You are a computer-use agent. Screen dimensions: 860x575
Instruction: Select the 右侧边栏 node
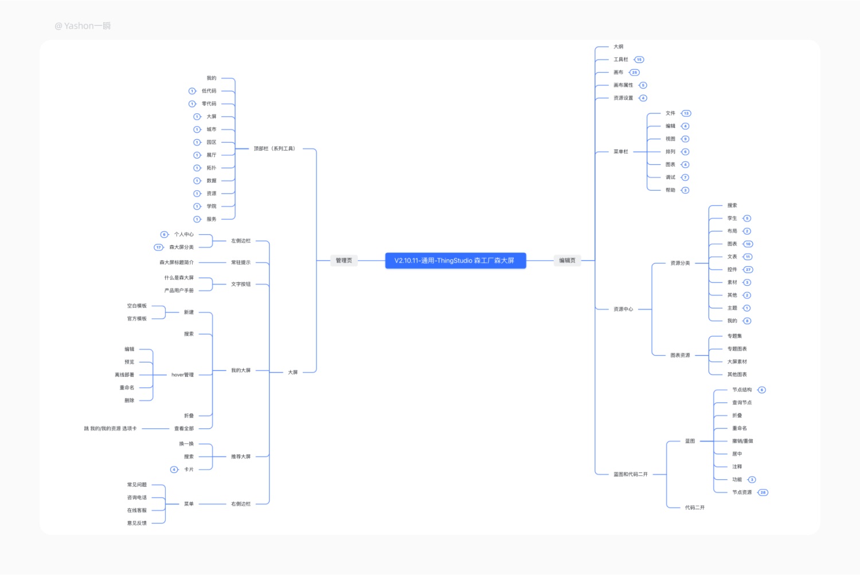click(241, 504)
